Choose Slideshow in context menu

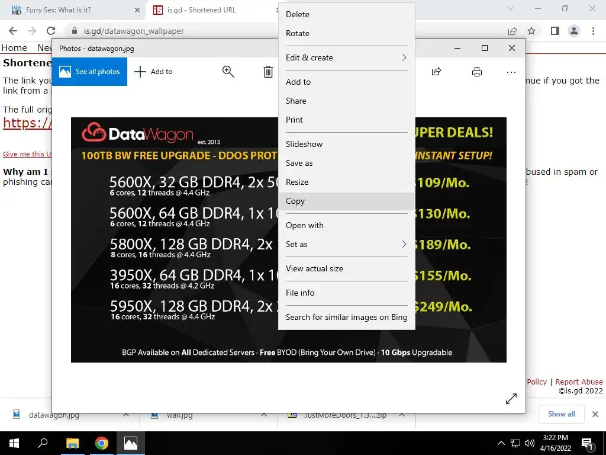(x=347, y=145)
